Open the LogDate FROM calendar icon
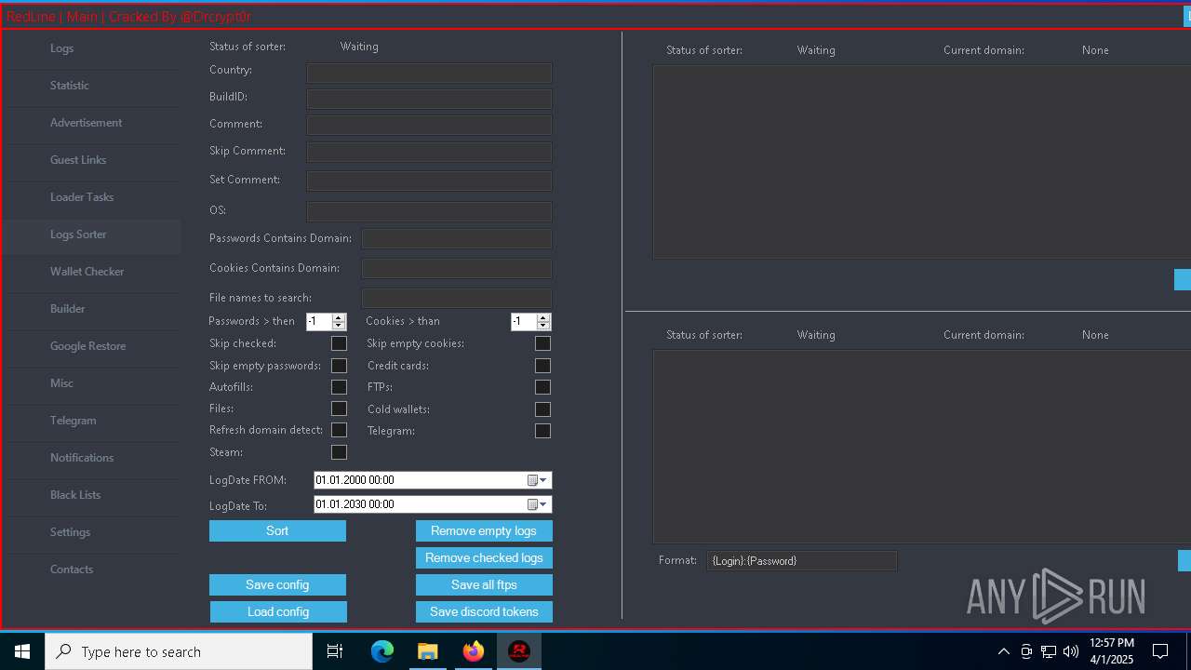1191x670 pixels. [532, 480]
